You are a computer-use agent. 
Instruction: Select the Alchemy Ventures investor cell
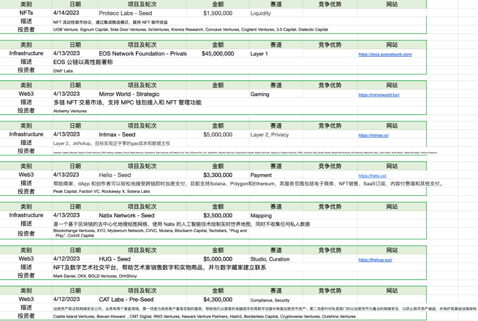click(70, 111)
